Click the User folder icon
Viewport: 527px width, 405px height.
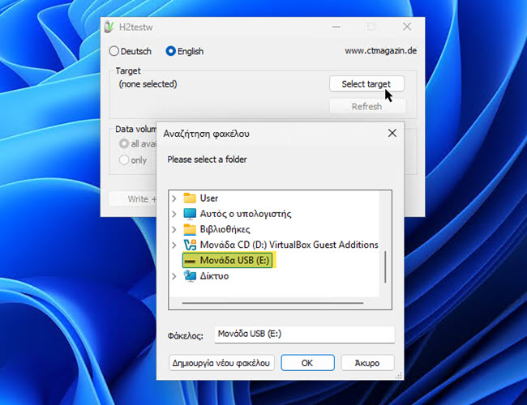(190, 198)
